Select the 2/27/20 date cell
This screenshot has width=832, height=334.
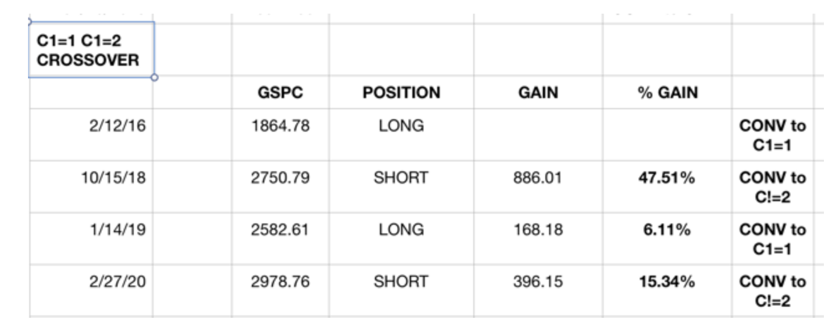(118, 282)
